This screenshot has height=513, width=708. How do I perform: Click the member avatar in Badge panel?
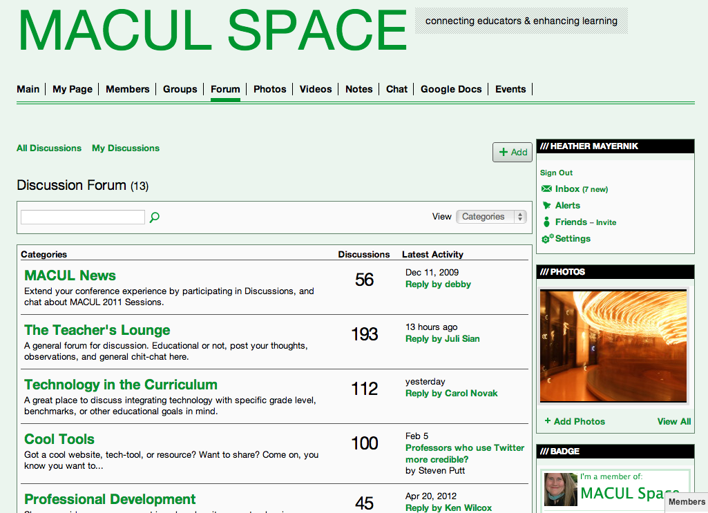click(x=560, y=490)
